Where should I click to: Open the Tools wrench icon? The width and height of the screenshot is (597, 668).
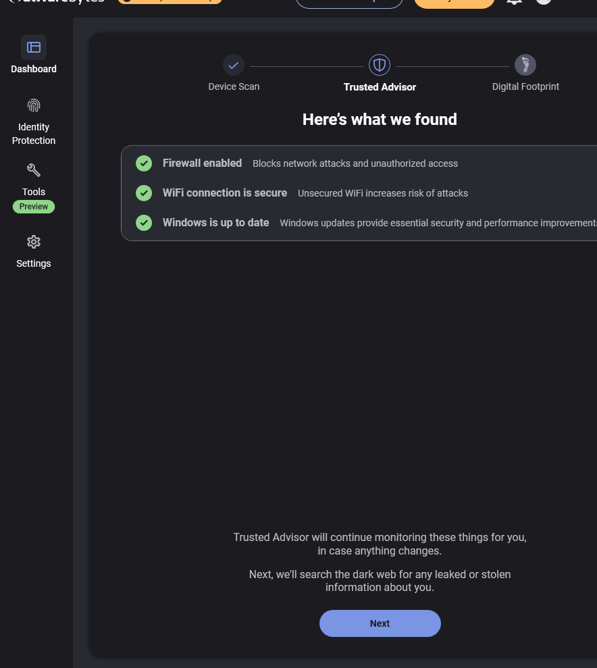(x=34, y=170)
